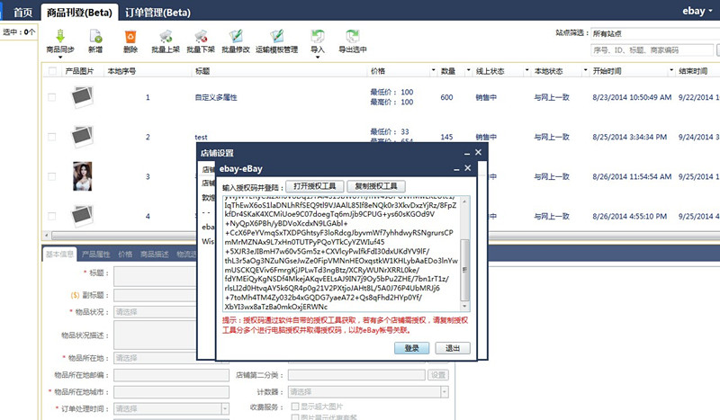The height and width of the screenshot is (420, 720).
Task: Click the 设置 button beside 店铺第二分类
Action: click(x=438, y=375)
